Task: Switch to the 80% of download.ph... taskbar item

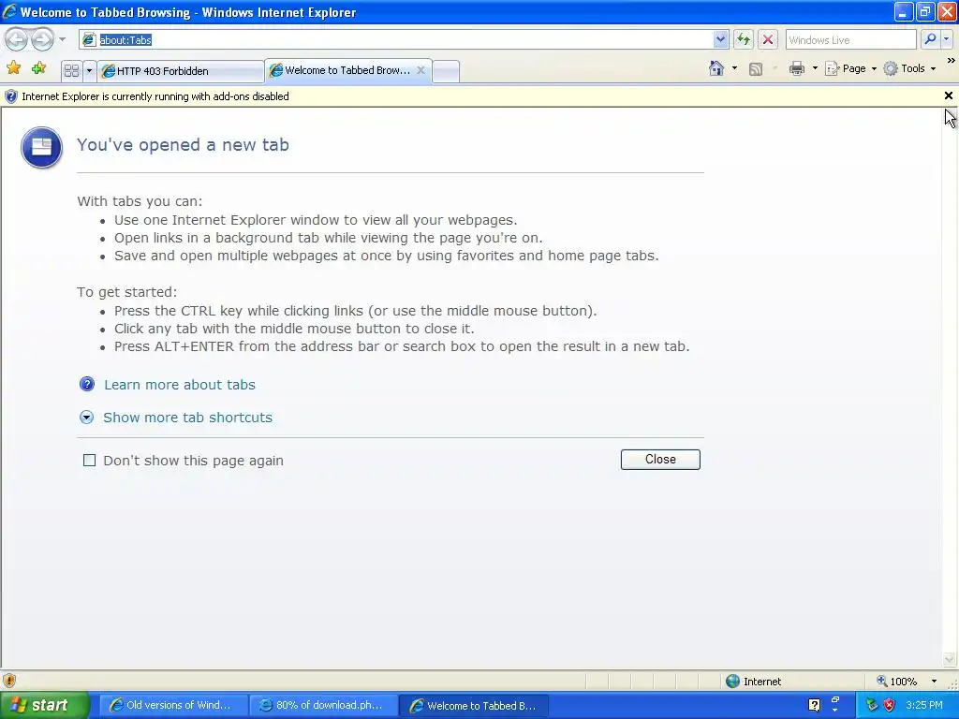Action: (x=323, y=706)
